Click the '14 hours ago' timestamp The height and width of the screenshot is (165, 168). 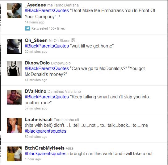(x=35, y=22)
